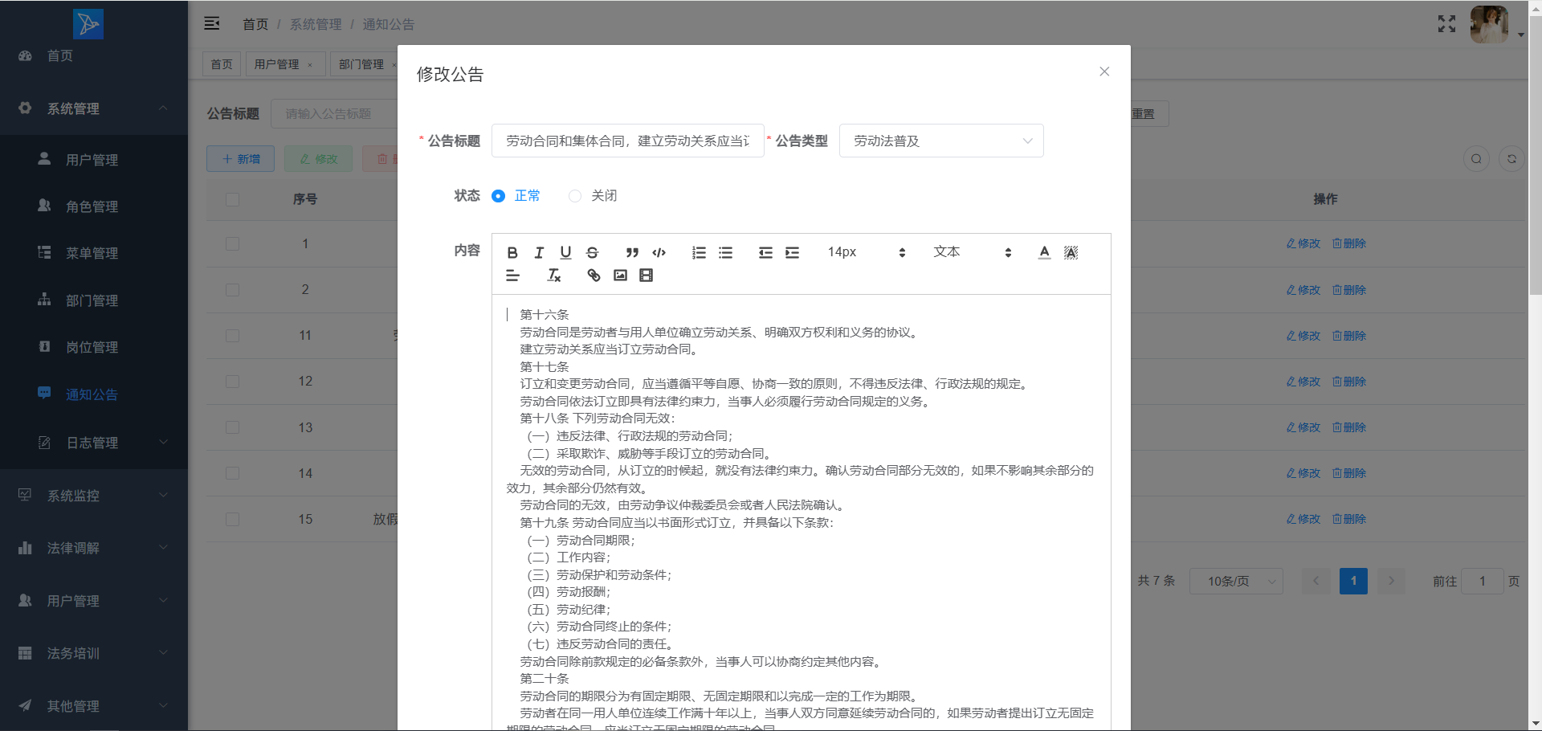
Task: Increase indent in editor
Action: pos(792,252)
